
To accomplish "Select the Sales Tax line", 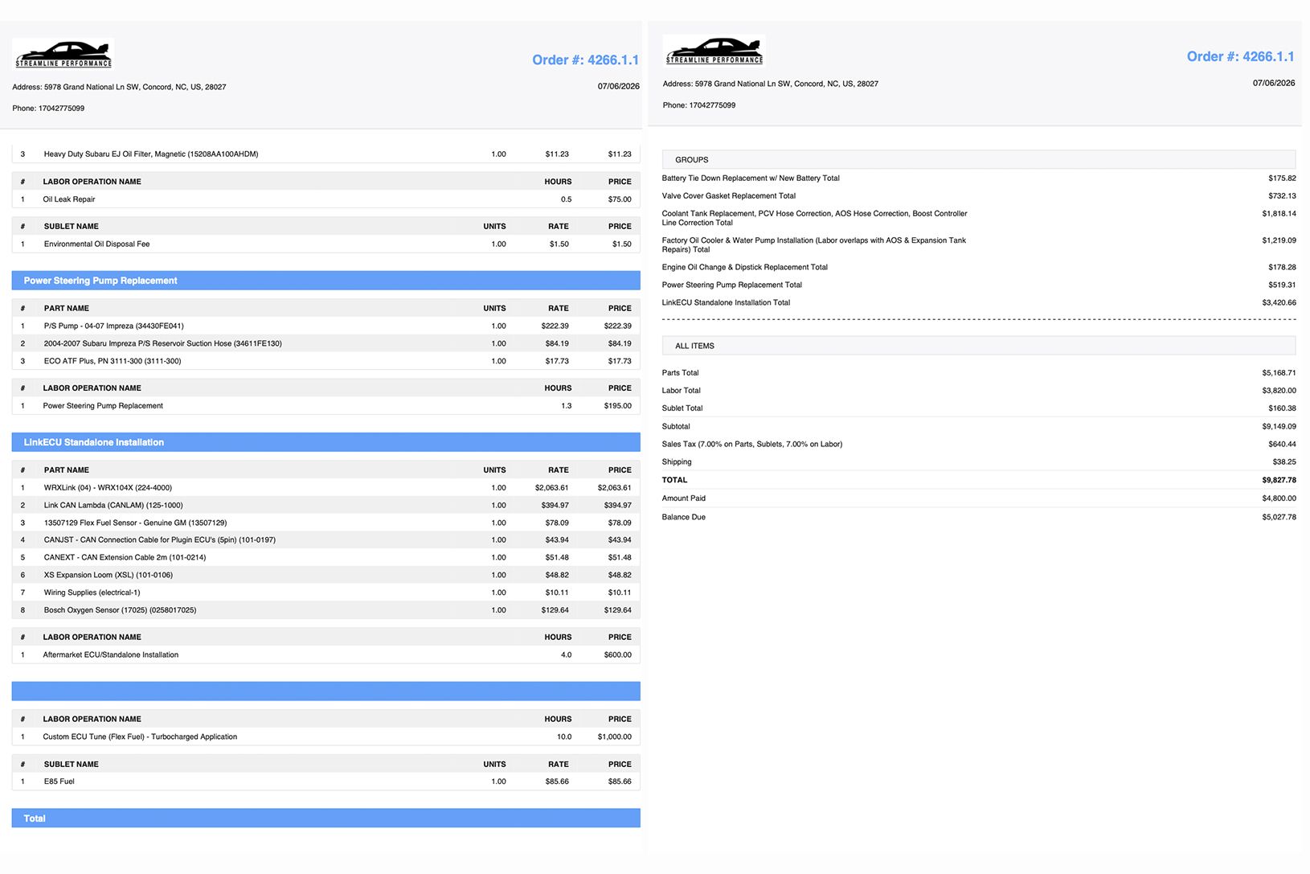I will (x=979, y=444).
